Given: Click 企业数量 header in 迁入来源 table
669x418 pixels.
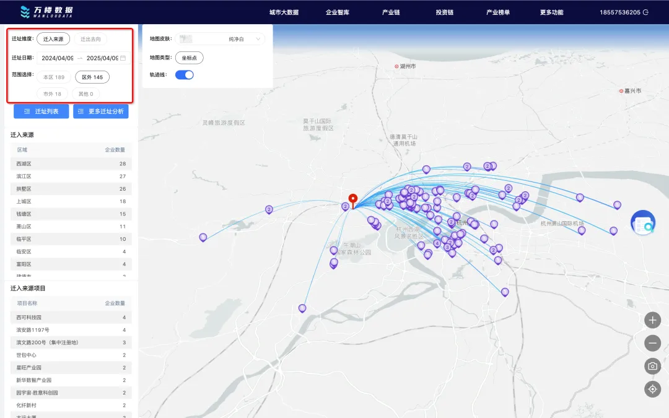Looking at the screenshot, I should point(115,150).
